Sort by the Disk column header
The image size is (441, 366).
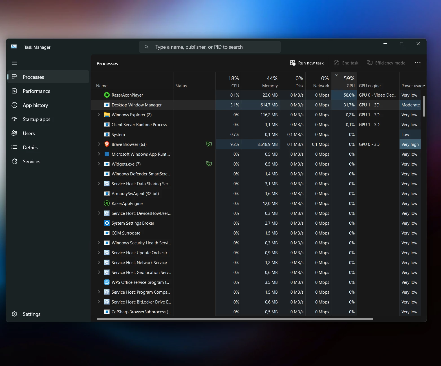[293, 81]
